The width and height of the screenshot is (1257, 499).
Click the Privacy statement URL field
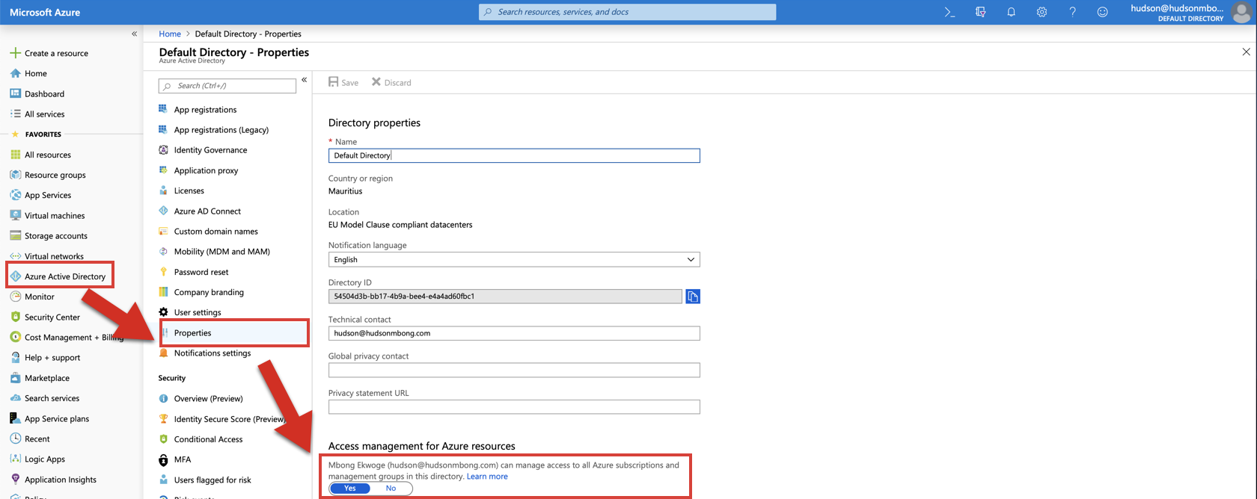point(514,406)
